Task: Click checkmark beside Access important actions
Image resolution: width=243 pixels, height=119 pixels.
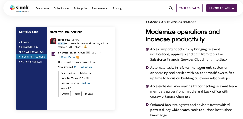Action: point(147,49)
